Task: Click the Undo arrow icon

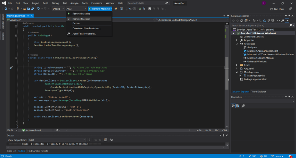Action: 38,9
